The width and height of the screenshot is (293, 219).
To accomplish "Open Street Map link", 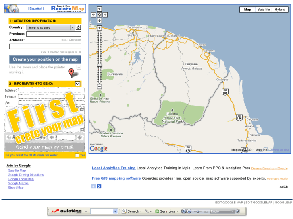I will [16, 188].
